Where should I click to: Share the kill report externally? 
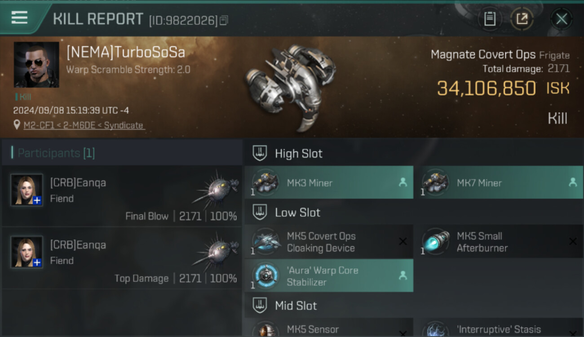tap(522, 19)
